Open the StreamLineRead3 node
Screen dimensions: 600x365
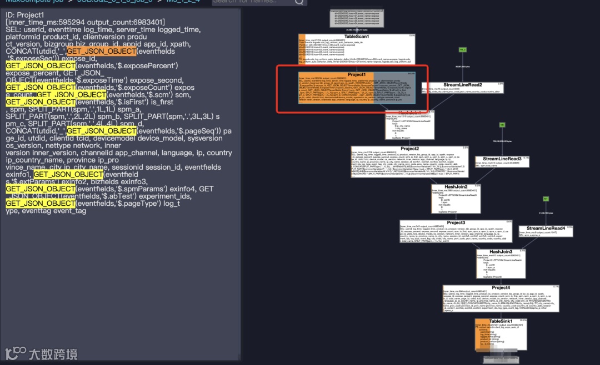point(502,161)
